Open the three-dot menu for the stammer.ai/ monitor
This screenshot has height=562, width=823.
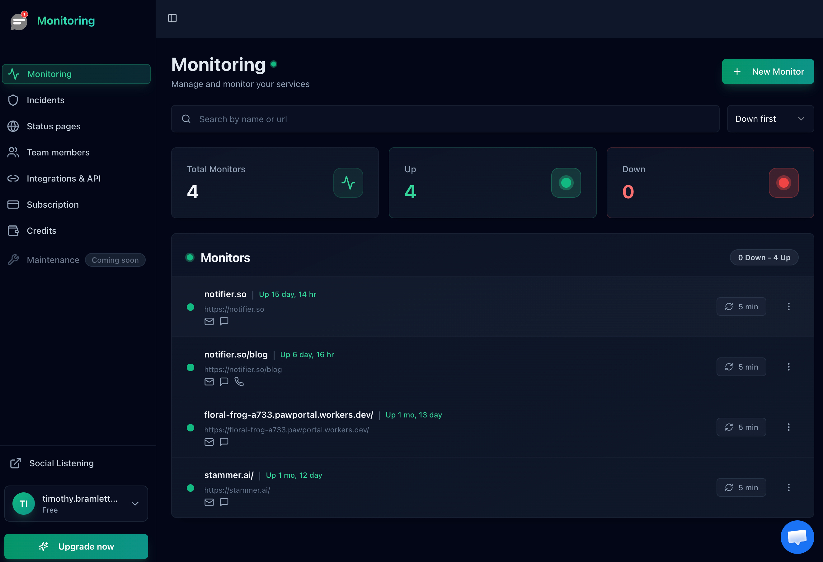pyautogui.click(x=788, y=487)
